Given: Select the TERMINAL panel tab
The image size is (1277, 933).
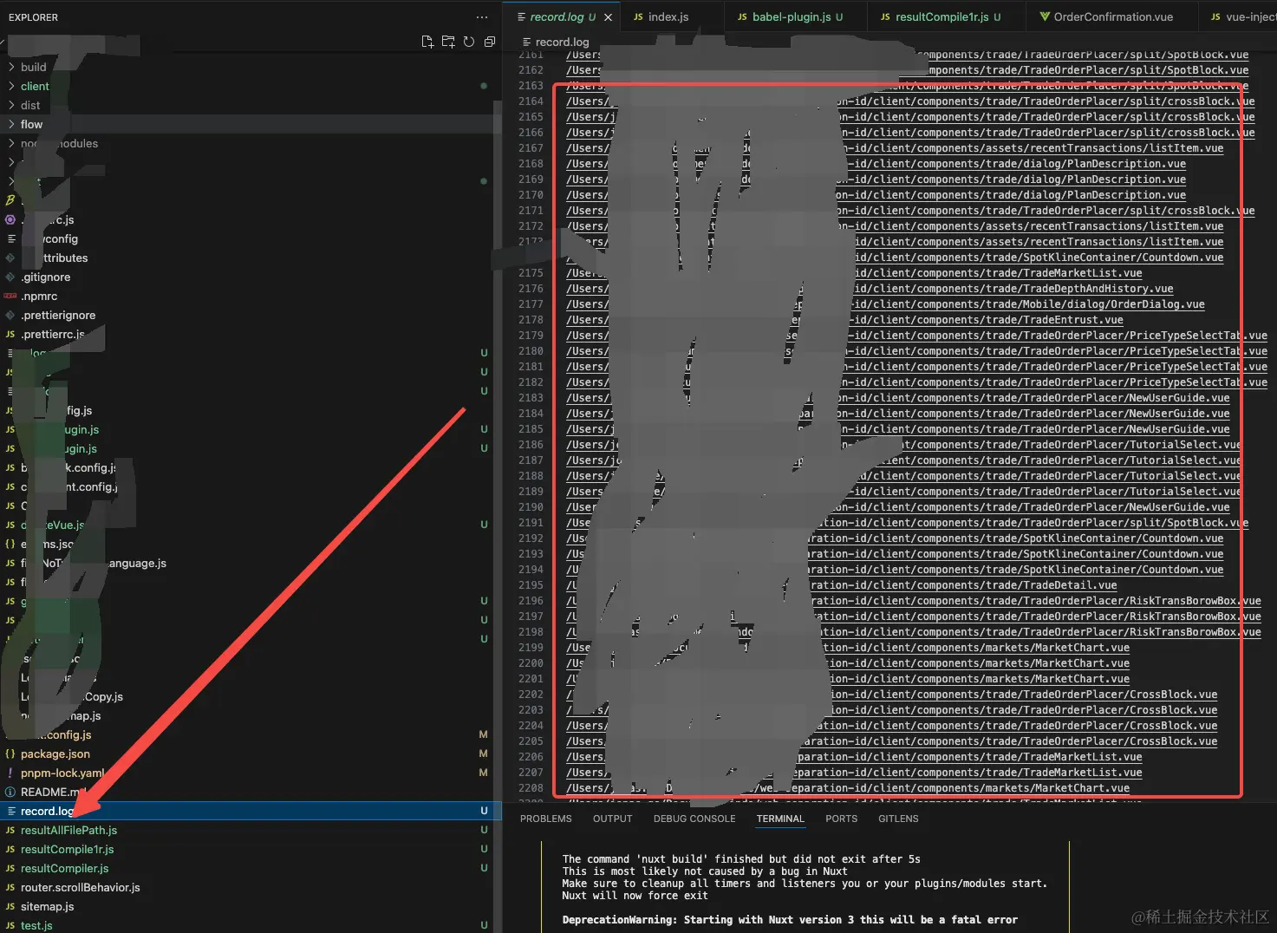Looking at the screenshot, I should click(780, 819).
